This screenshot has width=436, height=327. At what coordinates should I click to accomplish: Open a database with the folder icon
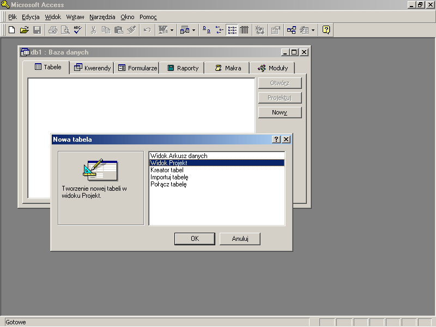pyautogui.click(x=25, y=30)
